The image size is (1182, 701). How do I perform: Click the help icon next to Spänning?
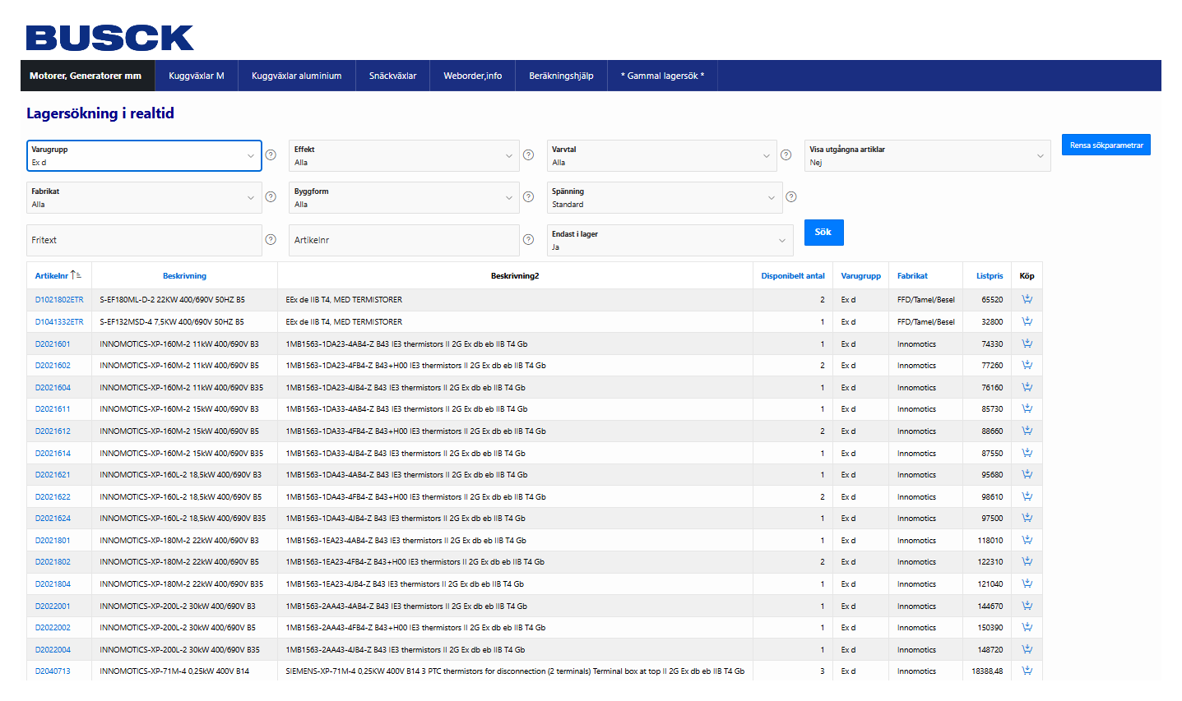click(x=790, y=197)
